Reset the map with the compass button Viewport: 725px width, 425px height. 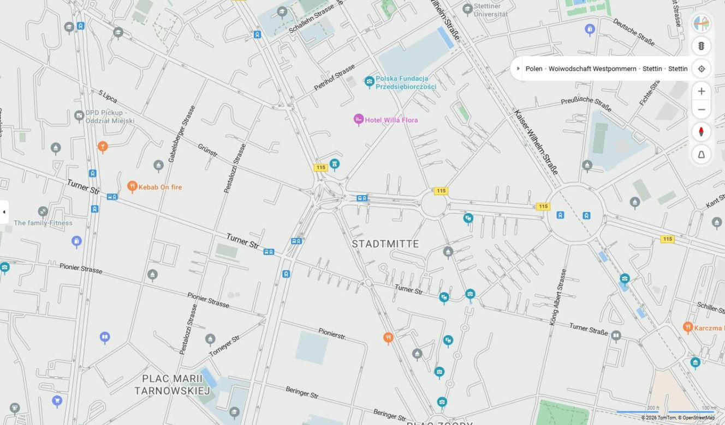(702, 132)
